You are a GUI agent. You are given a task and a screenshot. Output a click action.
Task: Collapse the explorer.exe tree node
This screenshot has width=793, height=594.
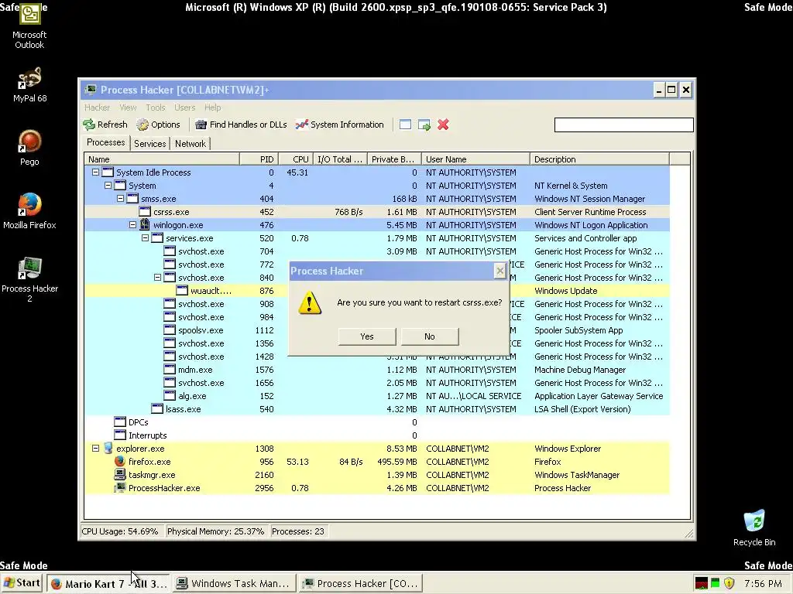(95, 449)
